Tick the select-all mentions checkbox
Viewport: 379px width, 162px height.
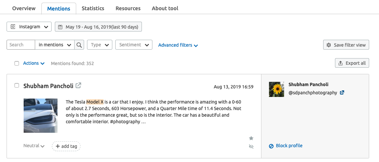[x=17, y=63]
